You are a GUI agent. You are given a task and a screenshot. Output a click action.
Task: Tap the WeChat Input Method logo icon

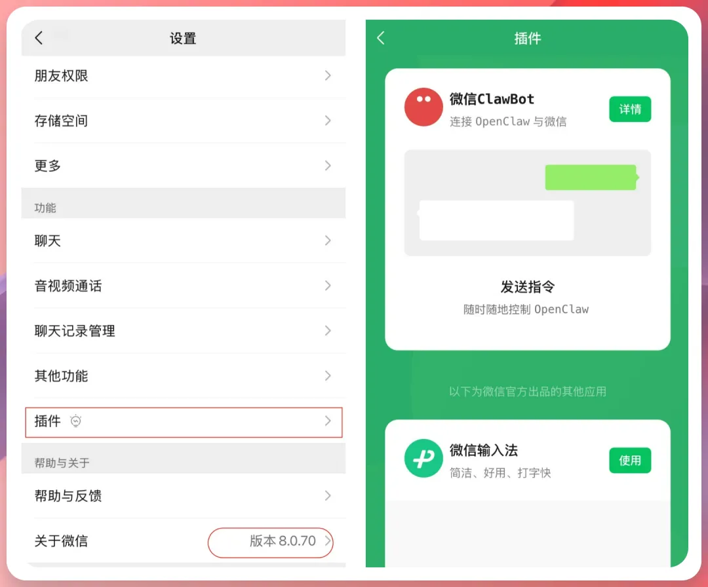coord(423,459)
